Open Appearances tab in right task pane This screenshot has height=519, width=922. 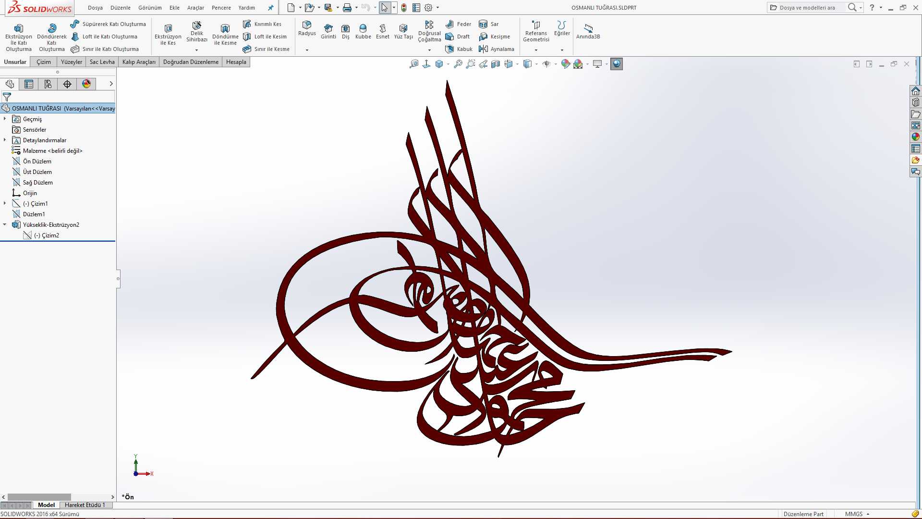(916, 137)
